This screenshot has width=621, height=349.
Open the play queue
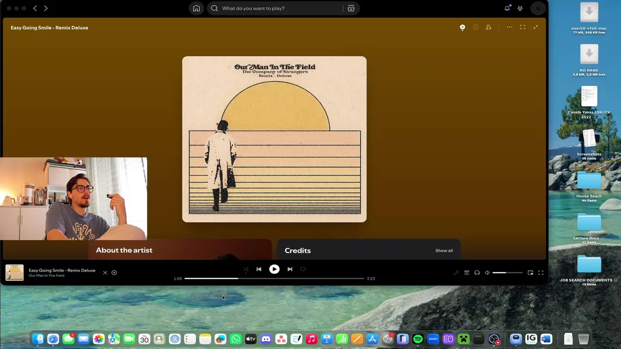(x=466, y=272)
